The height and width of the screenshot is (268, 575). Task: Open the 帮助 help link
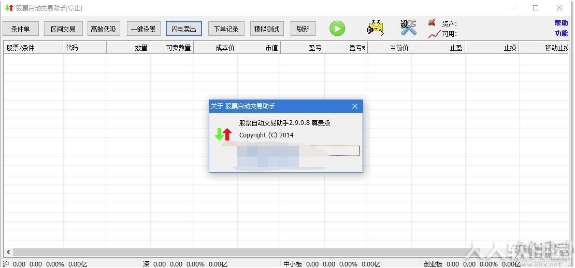point(561,23)
